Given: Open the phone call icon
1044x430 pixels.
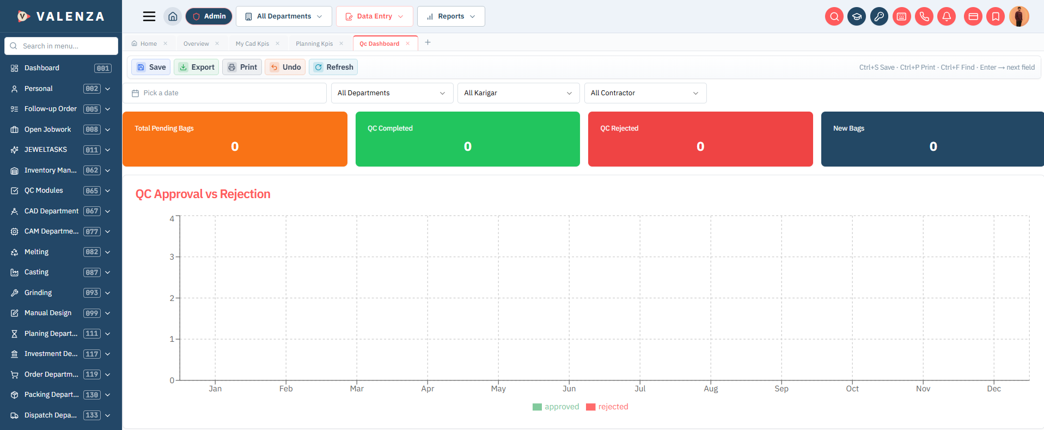Looking at the screenshot, I should (924, 16).
